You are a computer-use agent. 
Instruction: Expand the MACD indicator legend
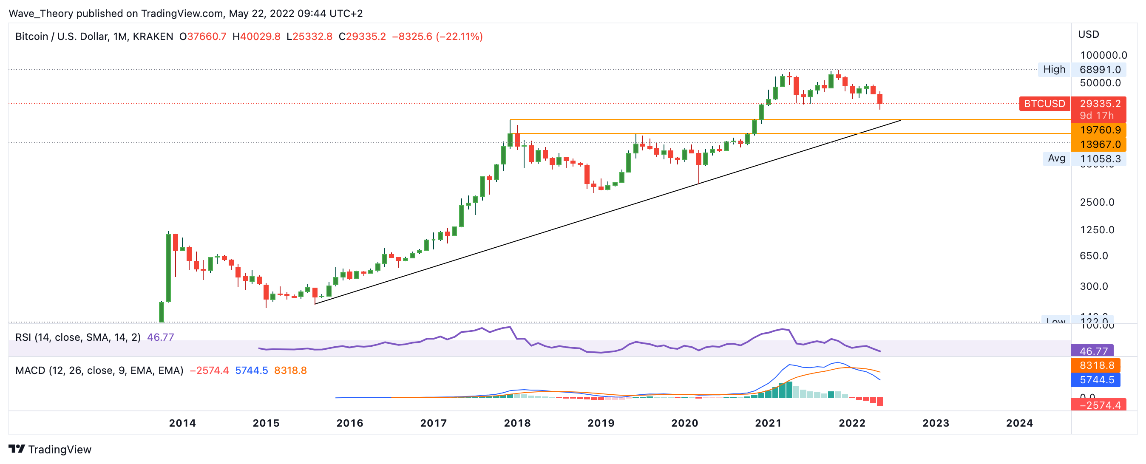coord(99,370)
